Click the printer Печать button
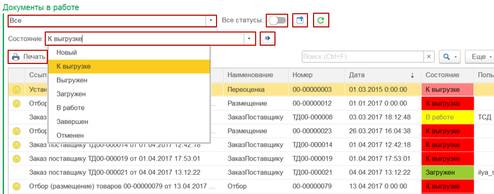The width and height of the screenshot is (494, 194). pyautogui.click(x=28, y=57)
